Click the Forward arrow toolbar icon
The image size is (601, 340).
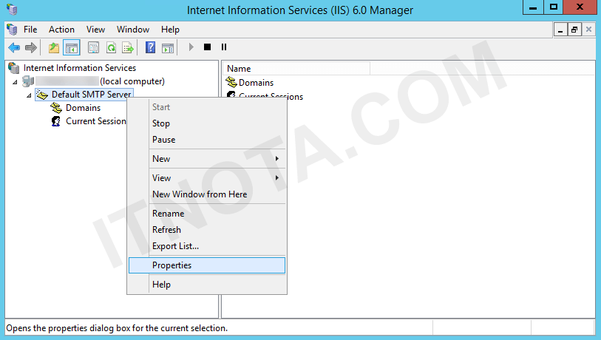coord(30,47)
